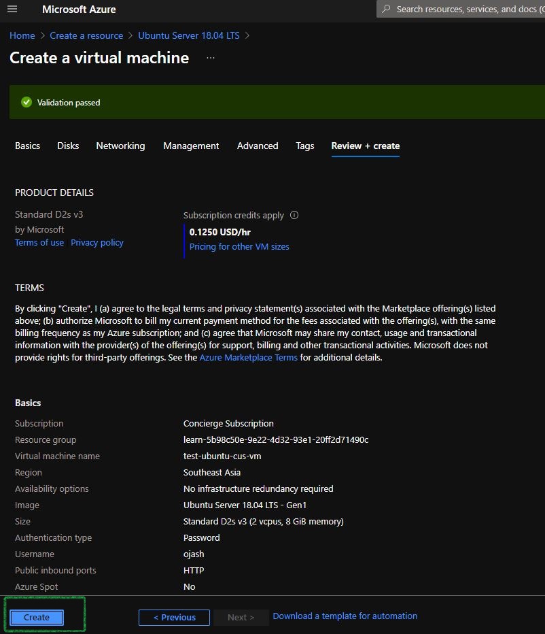Click the Availability options label

[x=52, y=488]
